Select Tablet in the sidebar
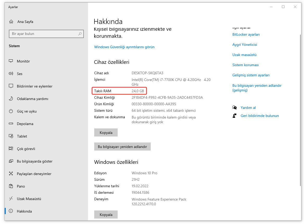 pos(22,136)
